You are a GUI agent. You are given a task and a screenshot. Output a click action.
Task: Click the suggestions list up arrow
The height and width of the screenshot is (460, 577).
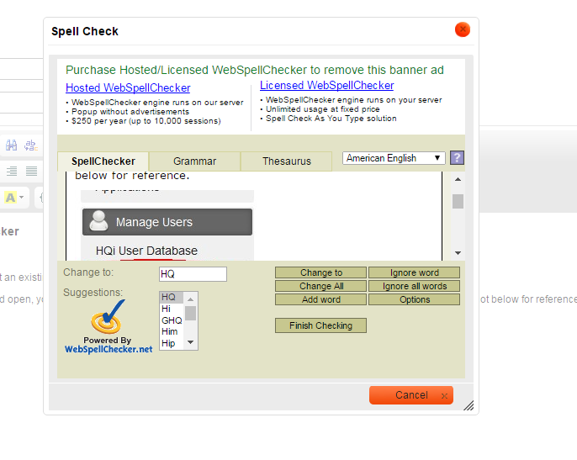(x=191, y=299)
